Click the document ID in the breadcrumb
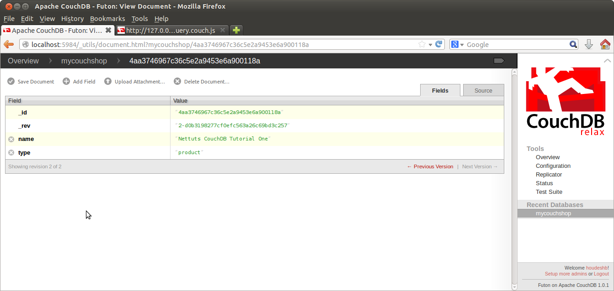The height and width of the screenshot is (291, 614). click(x=195, y=61)
